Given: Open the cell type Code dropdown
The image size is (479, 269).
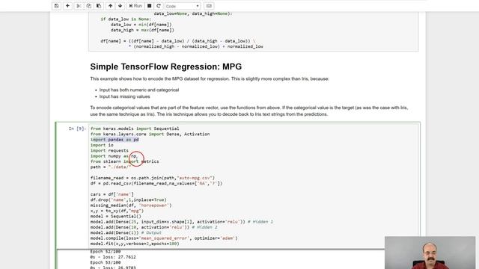Looking at the screenshot, I should pyautogui.click(x=183, y=6).
